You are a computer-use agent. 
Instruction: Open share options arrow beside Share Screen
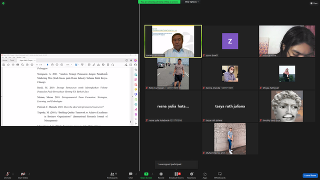(x=152, y=174)
